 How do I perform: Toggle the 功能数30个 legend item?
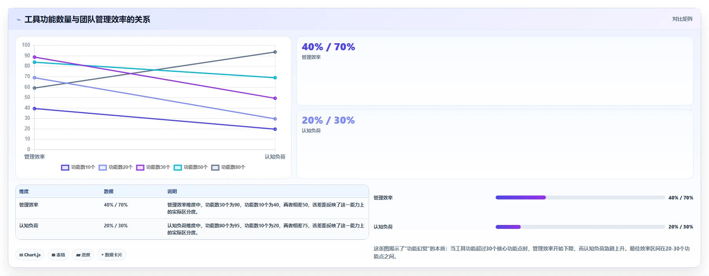click(x=153, y=167)
